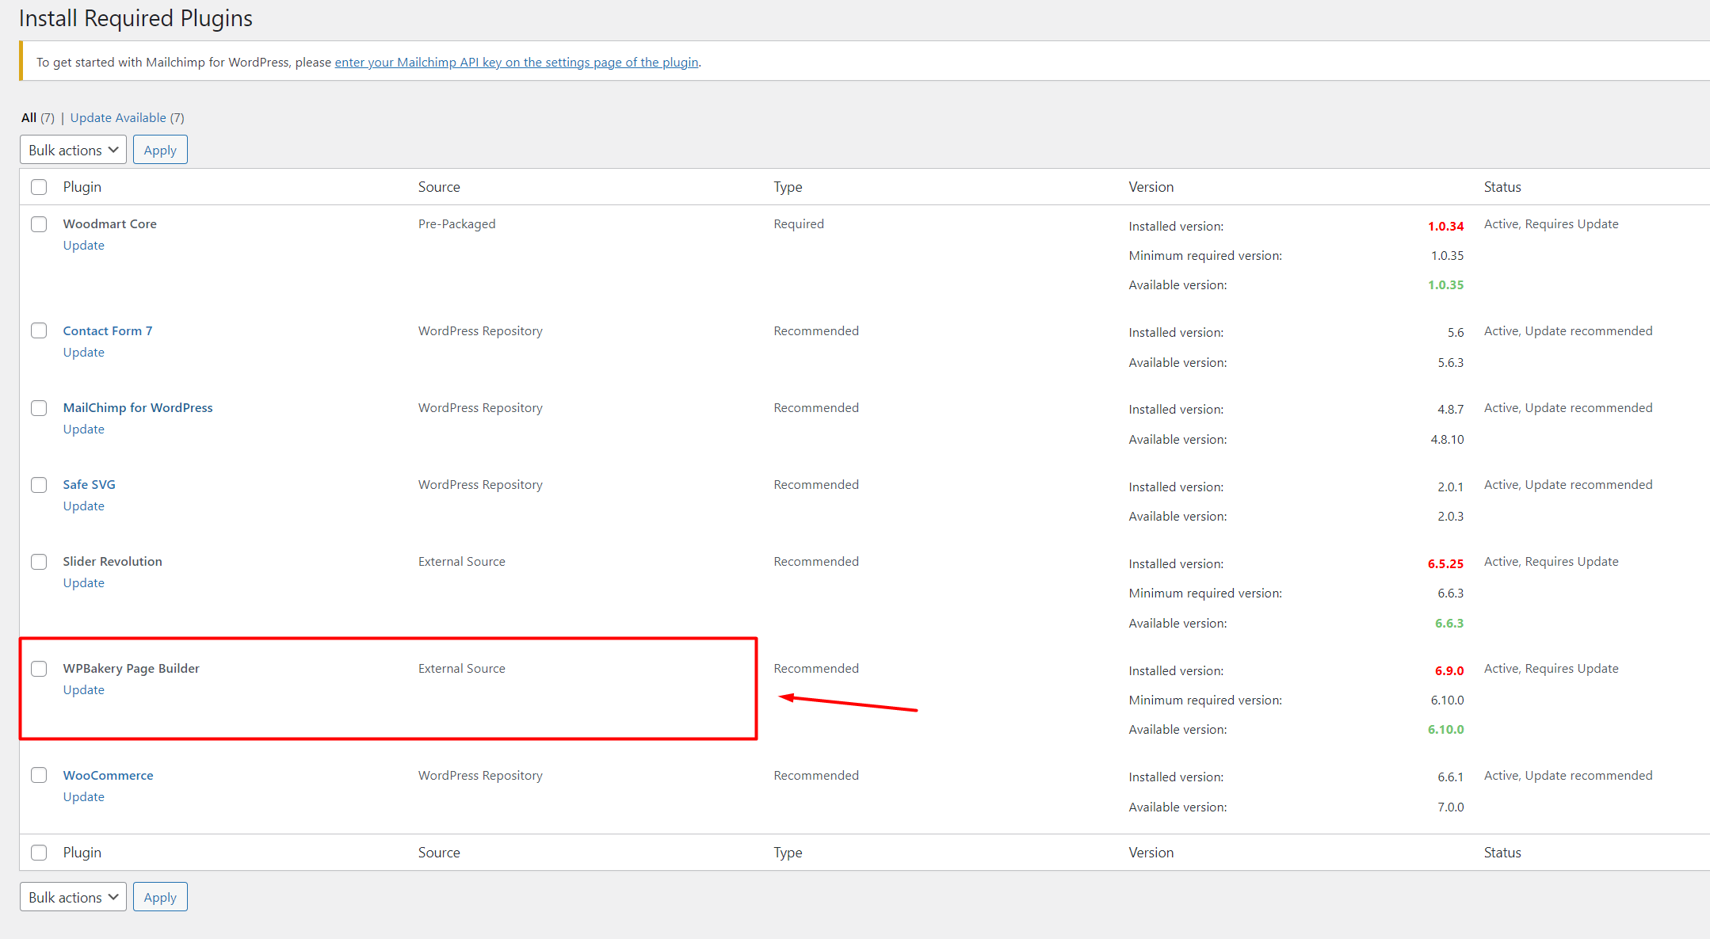This screenshot has height=939, width=1710.
Task: Click Slider Revolution External Source cell
Action: pos(462,562)
